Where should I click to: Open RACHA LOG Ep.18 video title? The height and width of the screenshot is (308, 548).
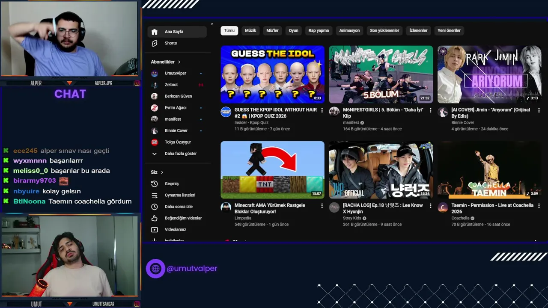point(383,208)
